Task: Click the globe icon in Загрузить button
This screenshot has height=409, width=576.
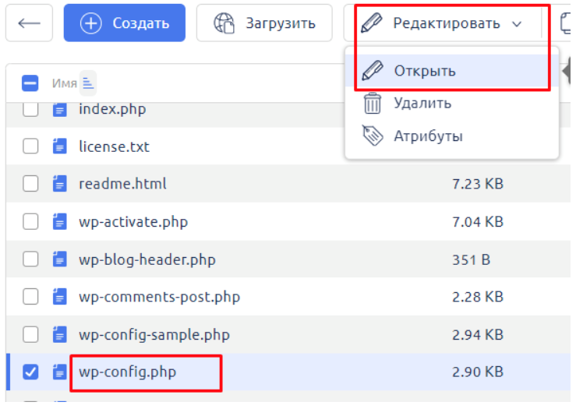Action: coord(226,23)
